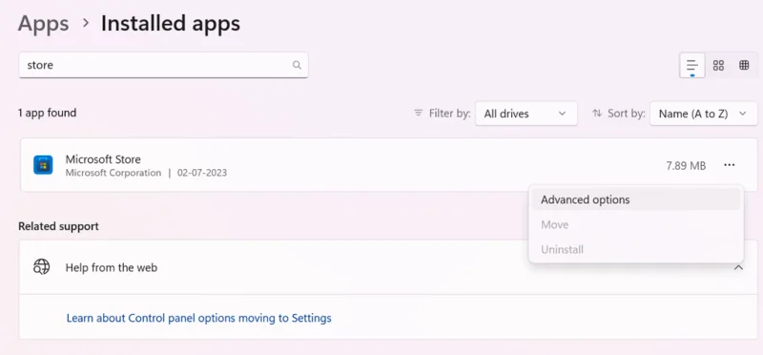Open the All drives filter dropdown

point(526,114)
